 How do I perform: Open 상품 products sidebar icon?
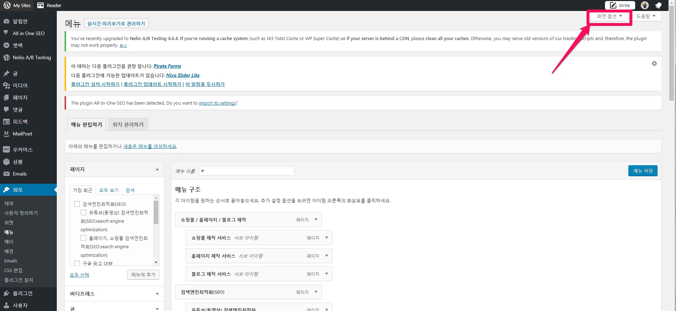[6, 162]
